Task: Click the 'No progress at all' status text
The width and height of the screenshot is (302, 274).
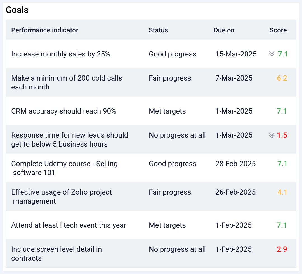Action: 177,135
